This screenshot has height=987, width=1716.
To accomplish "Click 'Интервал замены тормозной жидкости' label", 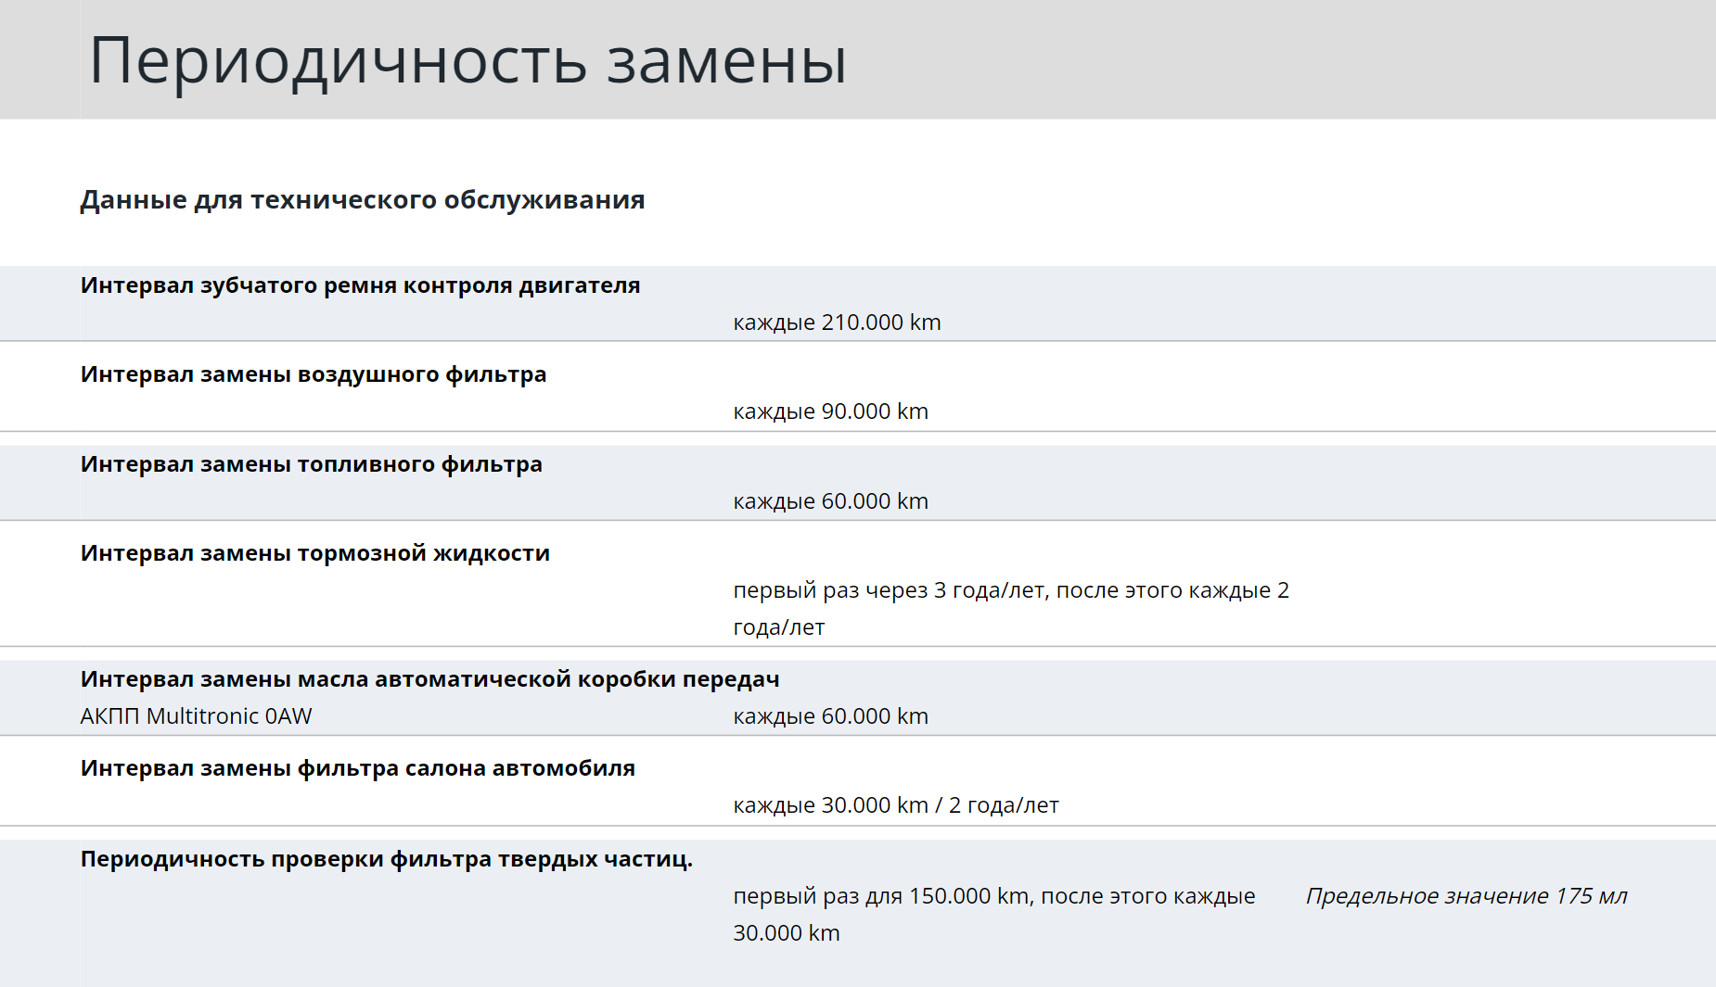I will click(x=314, y=553).
